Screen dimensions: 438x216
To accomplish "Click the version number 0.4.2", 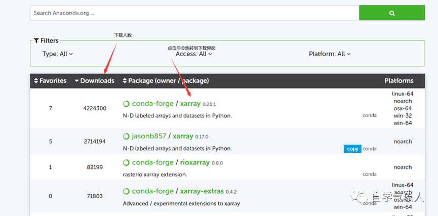I will [x=231, y=192].
